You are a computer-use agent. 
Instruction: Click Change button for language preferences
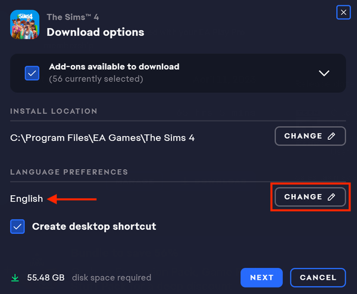click(310, 196)
